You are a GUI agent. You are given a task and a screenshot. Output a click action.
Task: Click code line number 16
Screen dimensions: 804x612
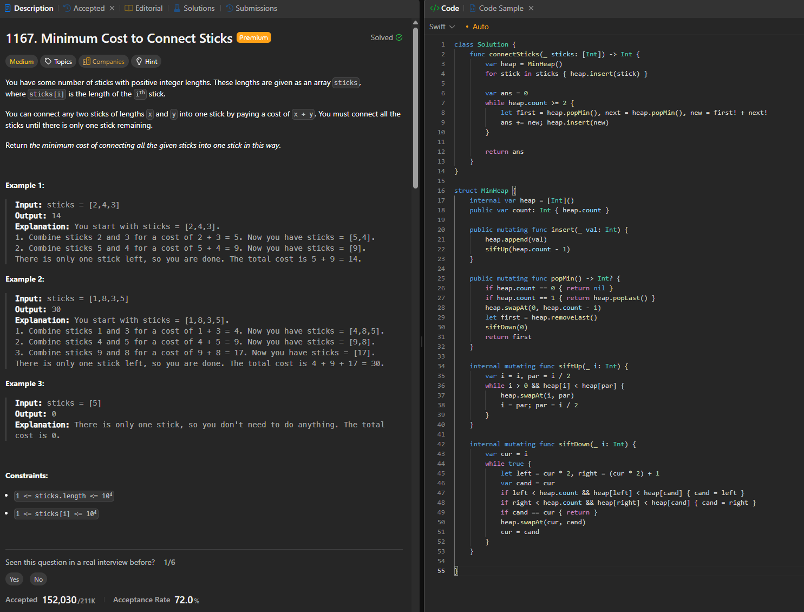pos(441,191)
